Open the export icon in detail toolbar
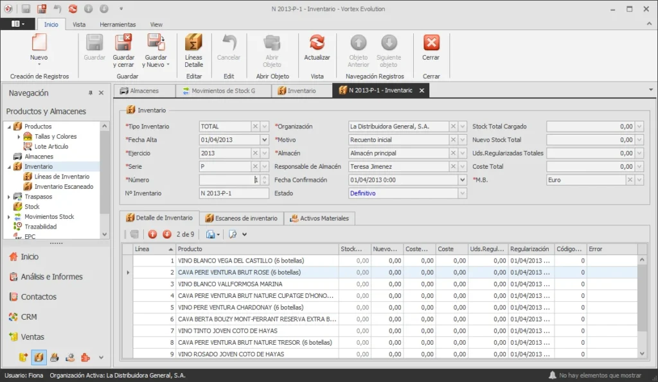This screenshot has width=658, height=382. [212, 234]
